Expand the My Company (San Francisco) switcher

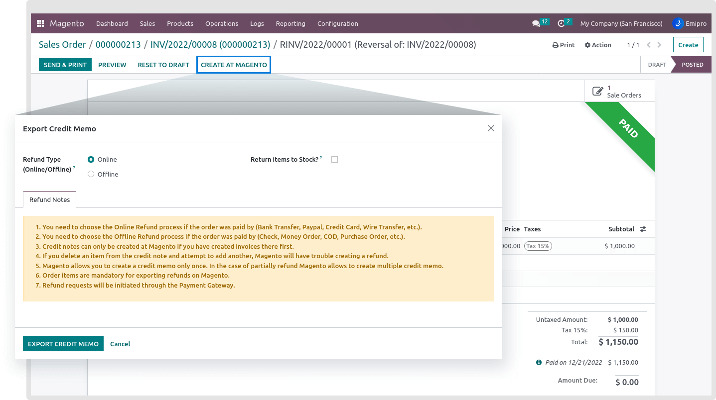(621, 23)
